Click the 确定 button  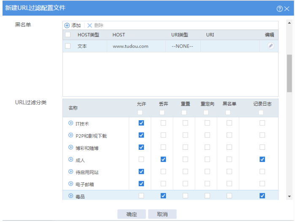pos(132,214)
